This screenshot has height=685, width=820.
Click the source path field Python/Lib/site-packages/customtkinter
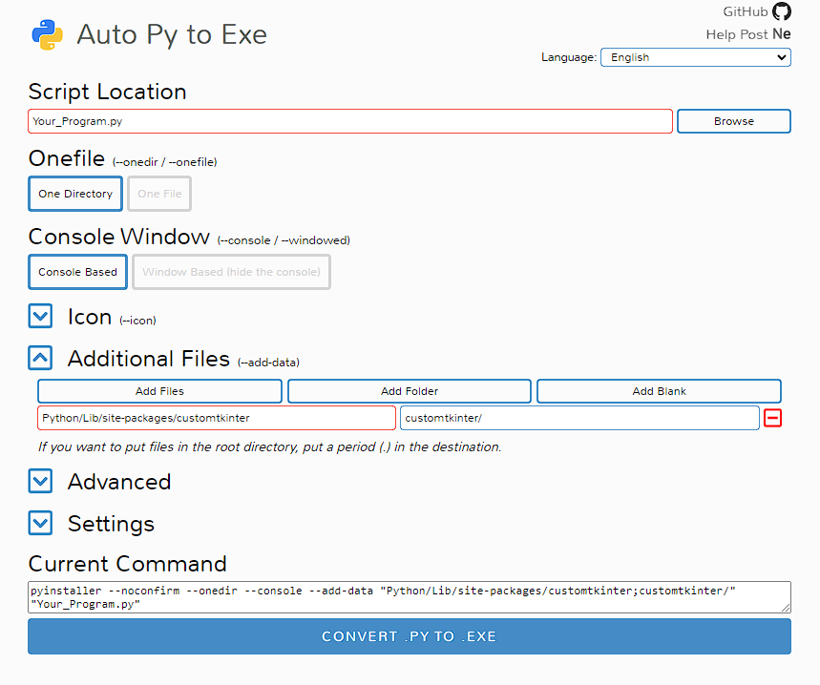click(217, 418)
